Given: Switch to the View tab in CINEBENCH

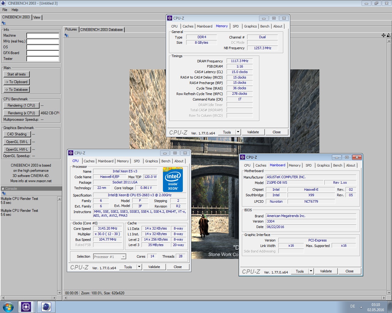Looking at the screenshot, I should 37,17.
